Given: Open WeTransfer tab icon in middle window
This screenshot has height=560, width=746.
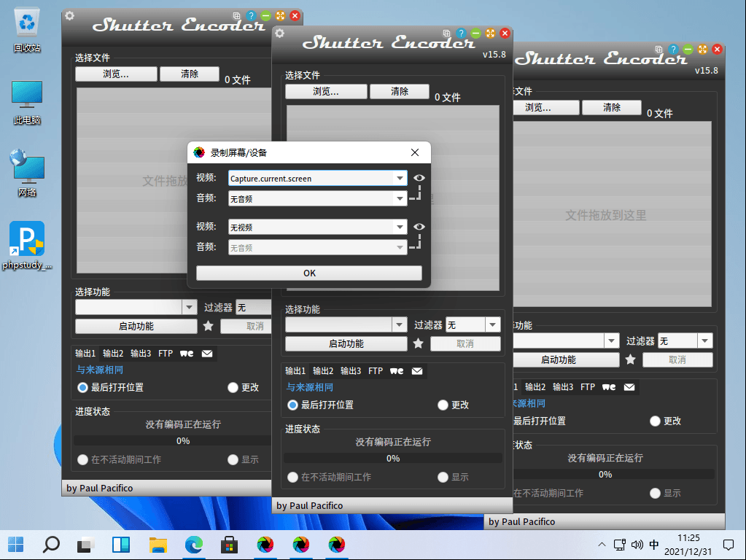Looking at the screenshot, I should click(396, 371).
